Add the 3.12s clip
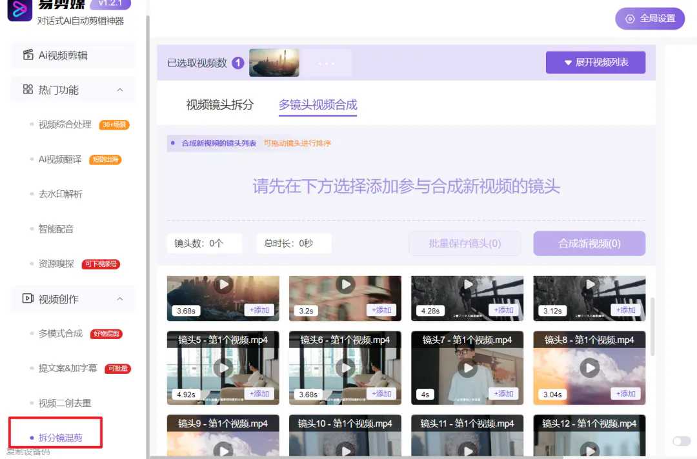The image size is (697, 459). tap(626, 310)
